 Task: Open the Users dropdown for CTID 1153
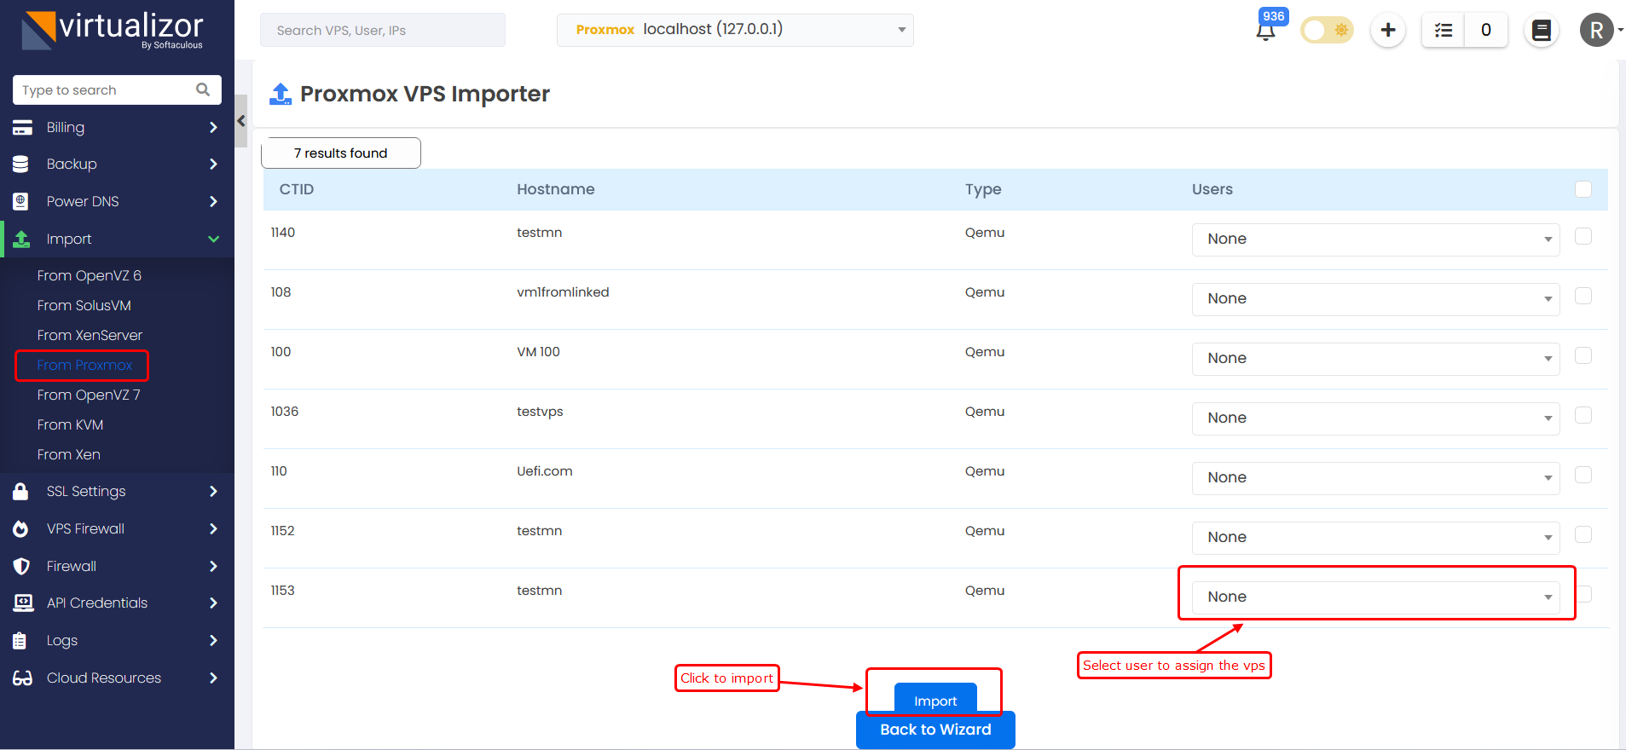[1376, 597]
